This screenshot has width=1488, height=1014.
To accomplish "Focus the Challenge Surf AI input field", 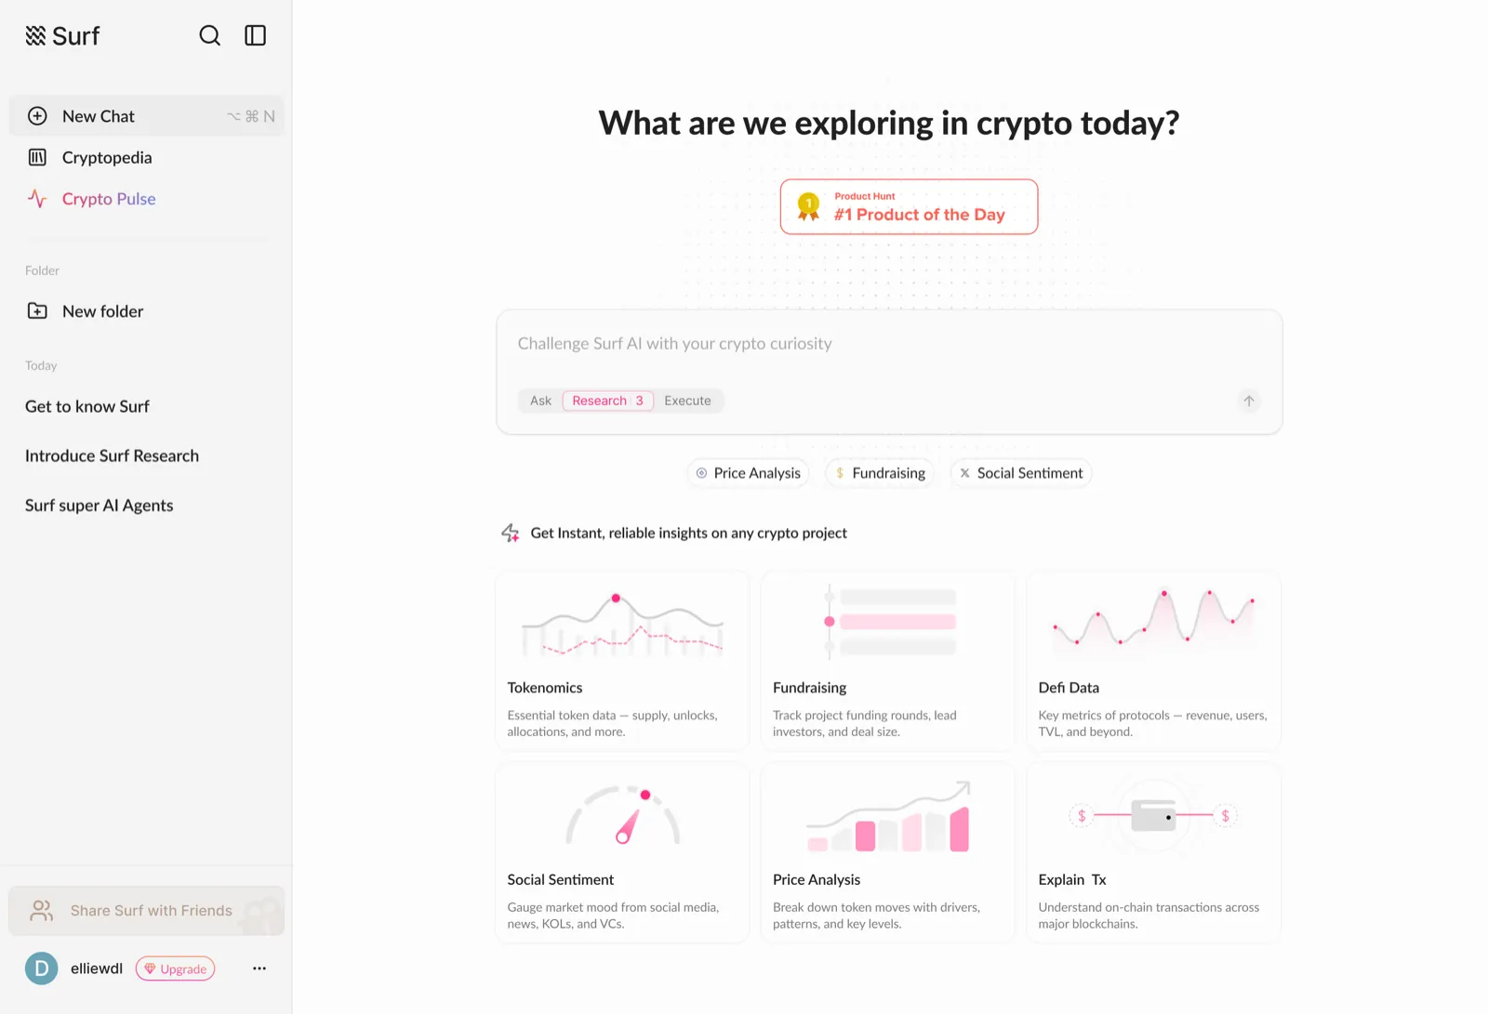I will pos(889,344).
